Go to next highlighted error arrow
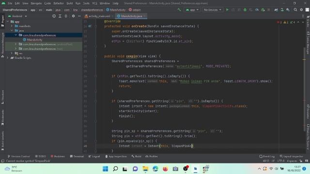310x174 pixels. 303,22
